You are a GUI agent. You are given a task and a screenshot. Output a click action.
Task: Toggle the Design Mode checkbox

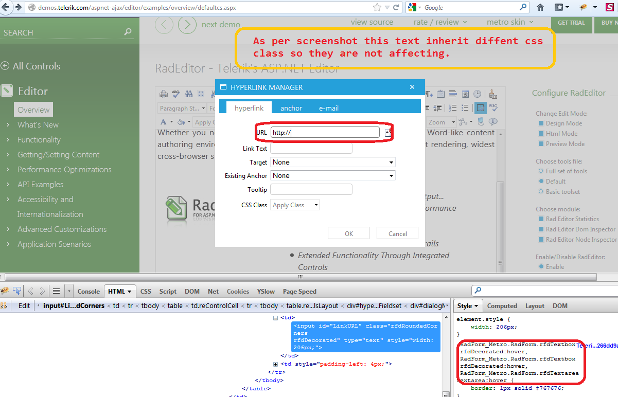[x=541, y=123]
